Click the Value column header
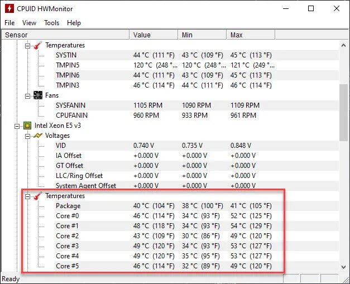 tap(154, 35)
